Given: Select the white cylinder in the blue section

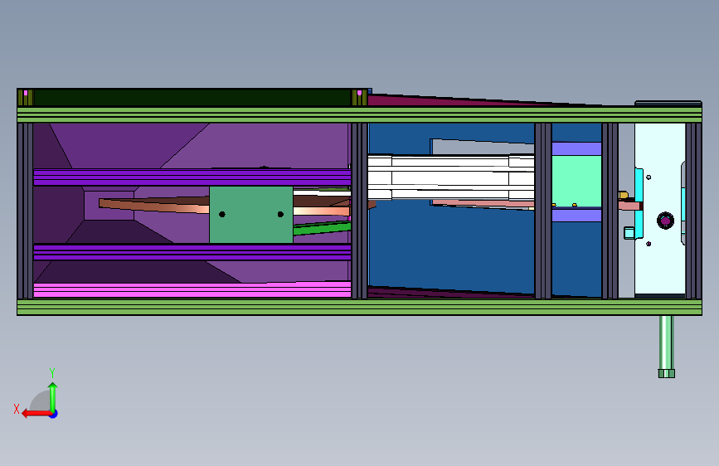Looking at the screenshot, I should [x=451, y=177].
